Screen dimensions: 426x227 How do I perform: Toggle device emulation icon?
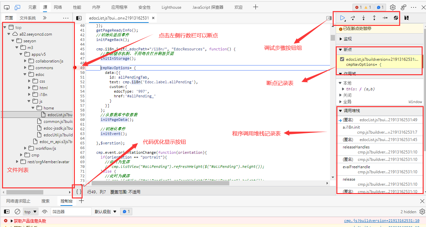coord(17,7)
